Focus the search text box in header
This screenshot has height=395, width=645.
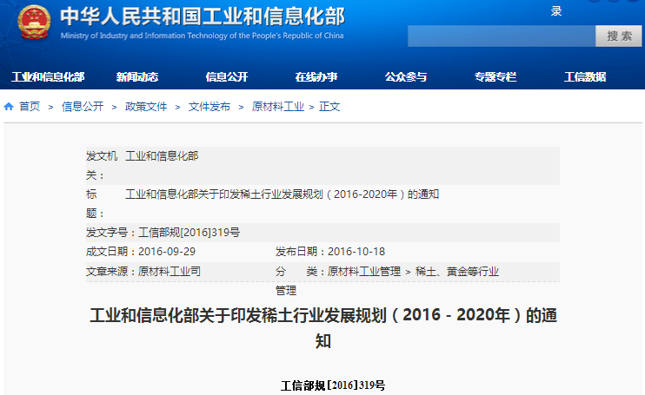coord(501,36)
